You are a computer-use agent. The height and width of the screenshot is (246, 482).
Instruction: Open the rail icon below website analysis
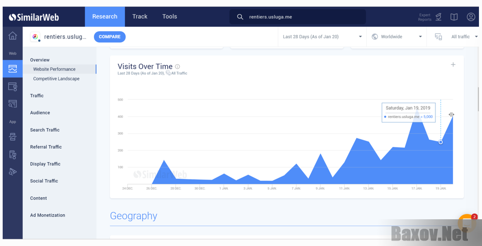pyautogui.click(x=13, y=87)
